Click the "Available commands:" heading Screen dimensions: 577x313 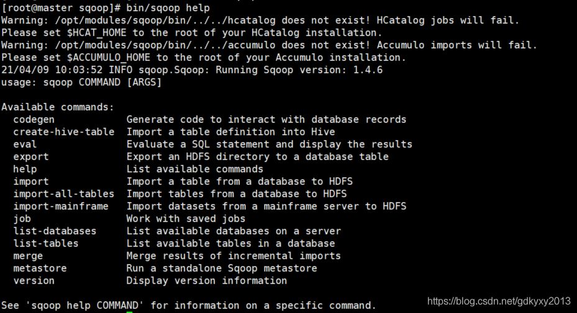tap(57, 107)
